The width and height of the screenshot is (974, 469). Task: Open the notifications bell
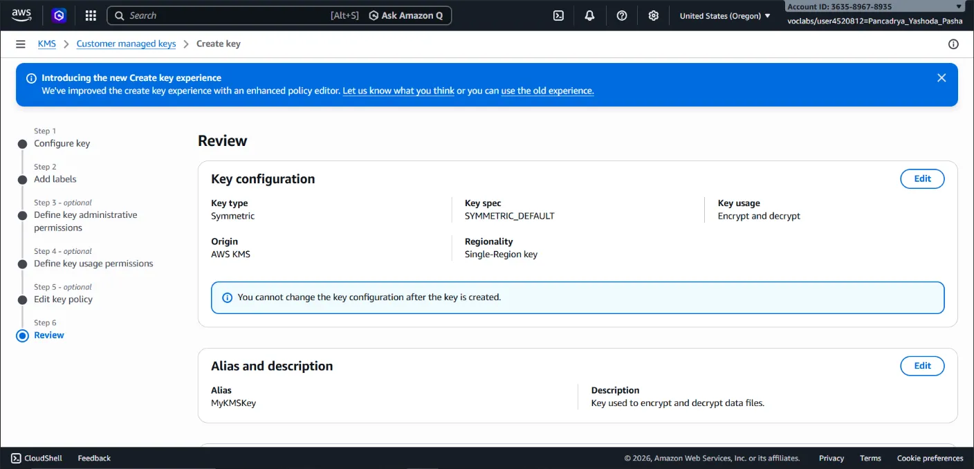tap(589, 15)
